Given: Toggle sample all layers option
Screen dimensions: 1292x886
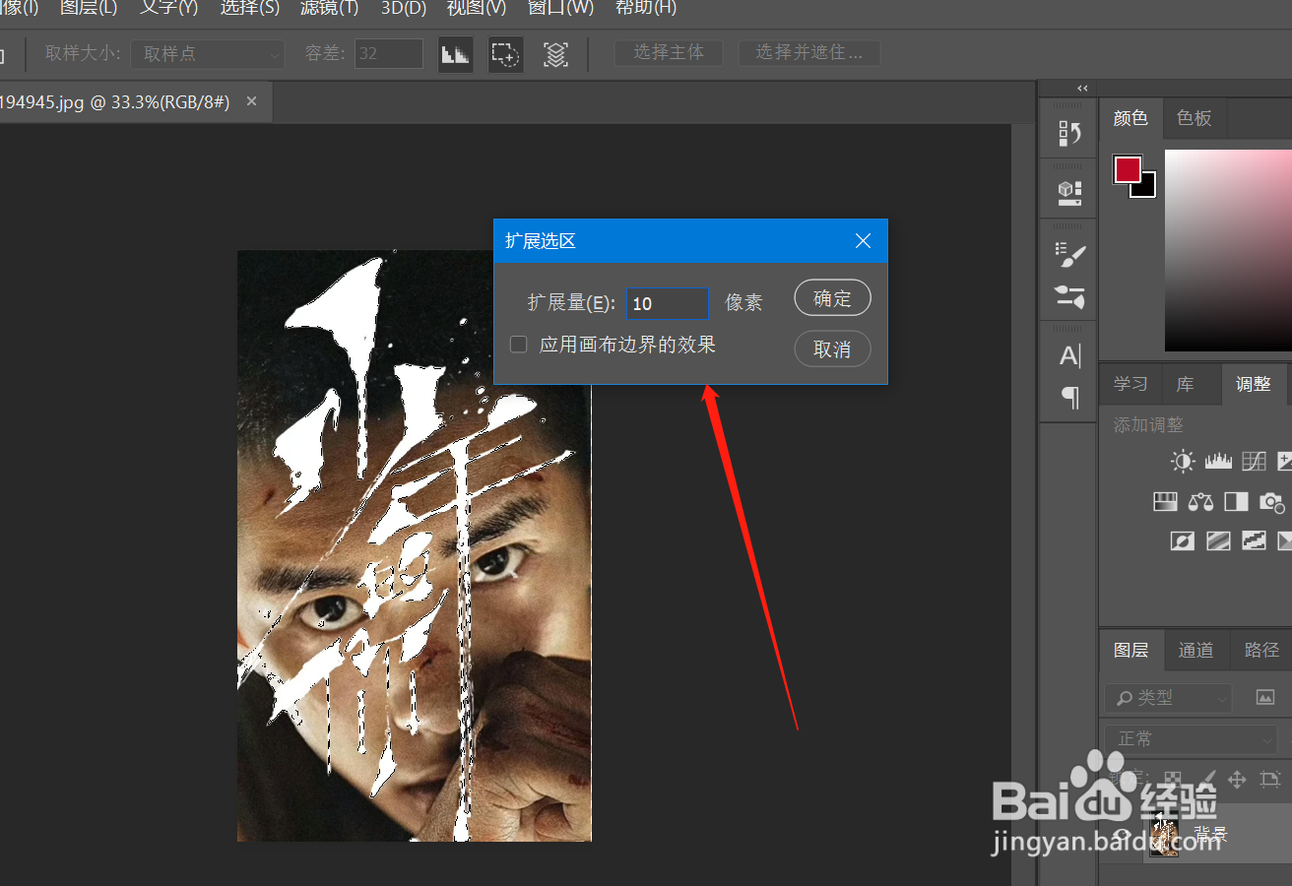Looking at the screenshot, I should (x=556, y=54).
